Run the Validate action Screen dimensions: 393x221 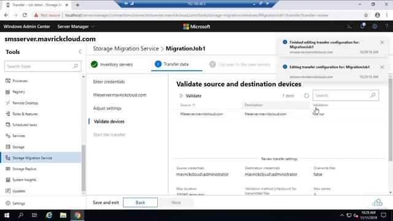(x=190, y=96)
